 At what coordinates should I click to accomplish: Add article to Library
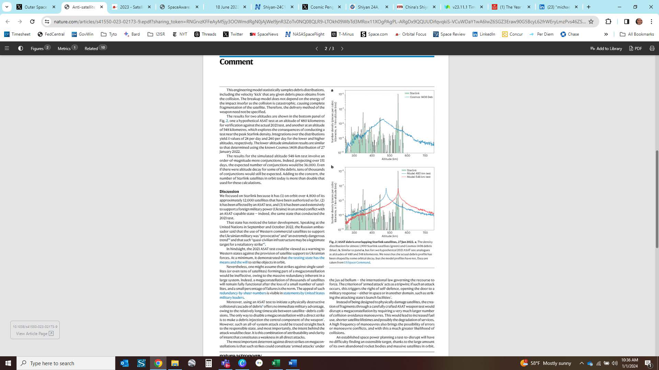(606, 48)
